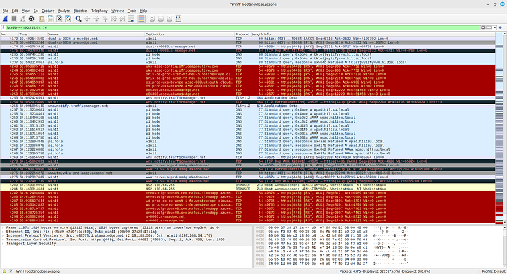507x274 pixels.
Task: Click the Profile: Default status bar text
Action: (x=494, y=271)
